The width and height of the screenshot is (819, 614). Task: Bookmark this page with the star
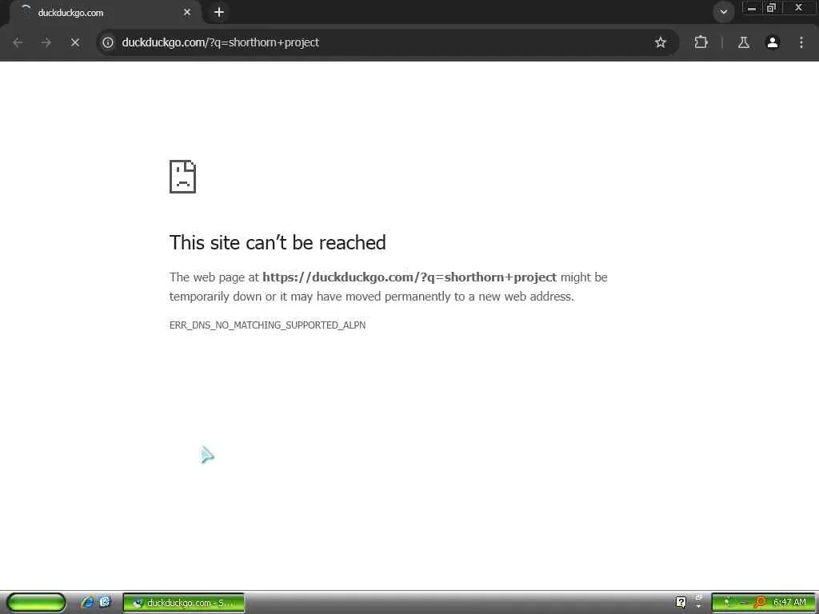tap(661, 43)
